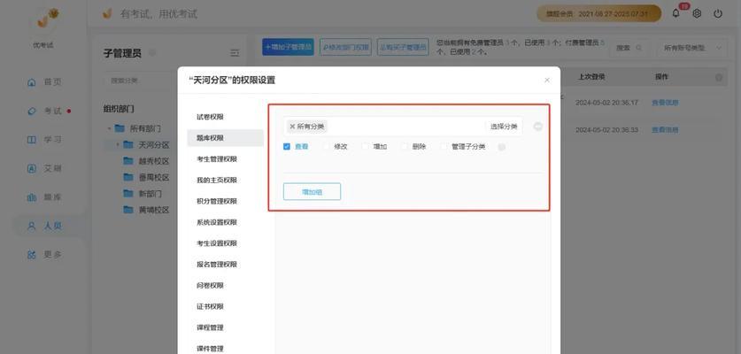Select 新部门 in the department tree
Screen dimensions: 741x354
pyautogui.click(x=151, y=194)
